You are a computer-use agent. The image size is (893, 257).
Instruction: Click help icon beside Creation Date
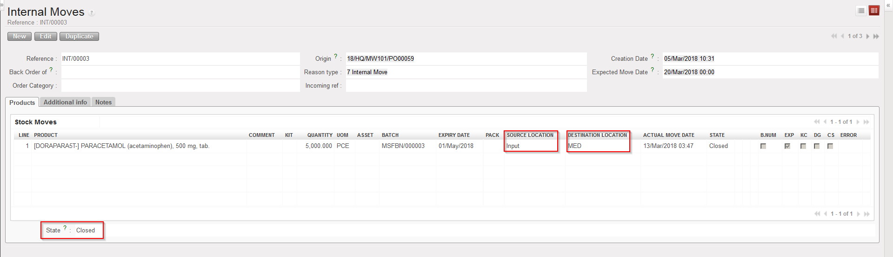pyautogui.click(x=652, y=56)
